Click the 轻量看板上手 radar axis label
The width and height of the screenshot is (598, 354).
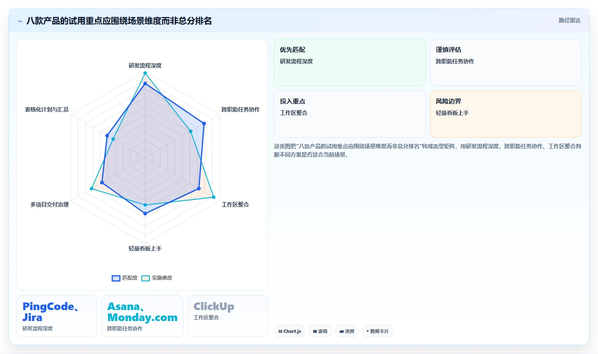145,248
